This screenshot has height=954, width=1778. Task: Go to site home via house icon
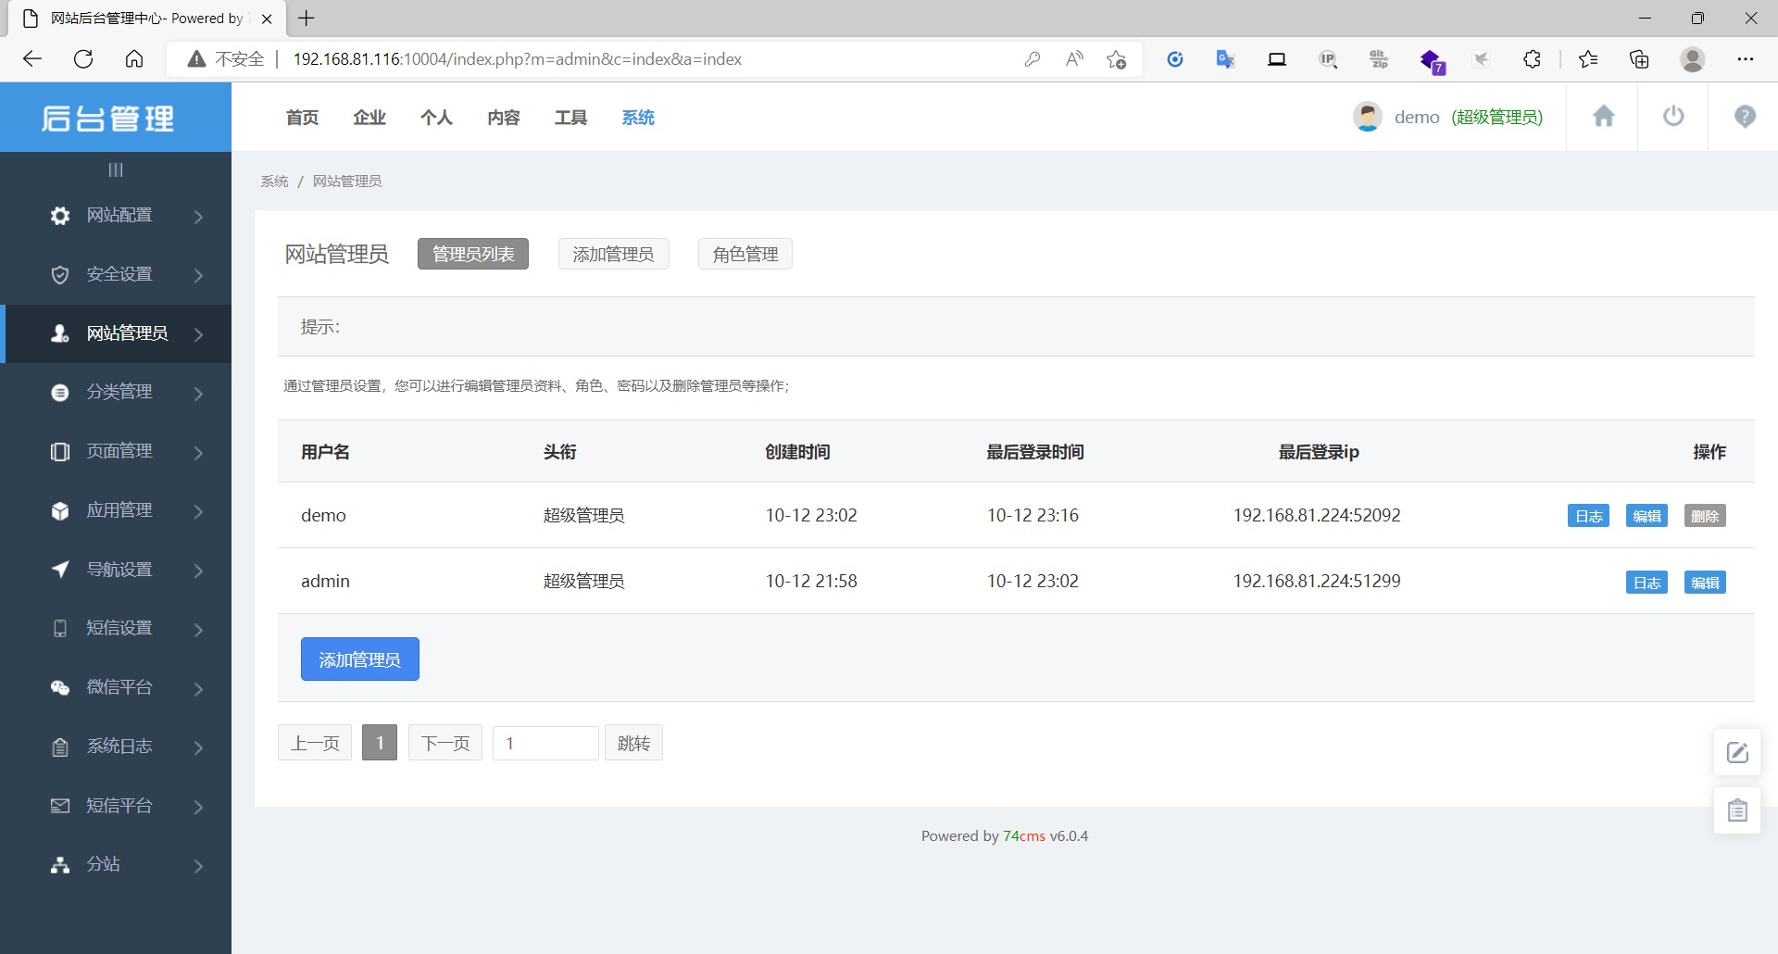[x=1604, y=117]
